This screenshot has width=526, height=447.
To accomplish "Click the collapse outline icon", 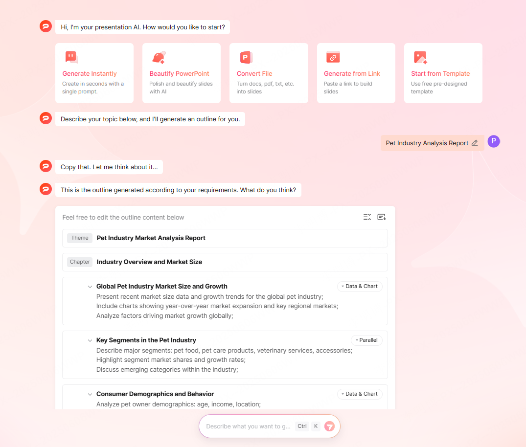I will tap(367, 217).
